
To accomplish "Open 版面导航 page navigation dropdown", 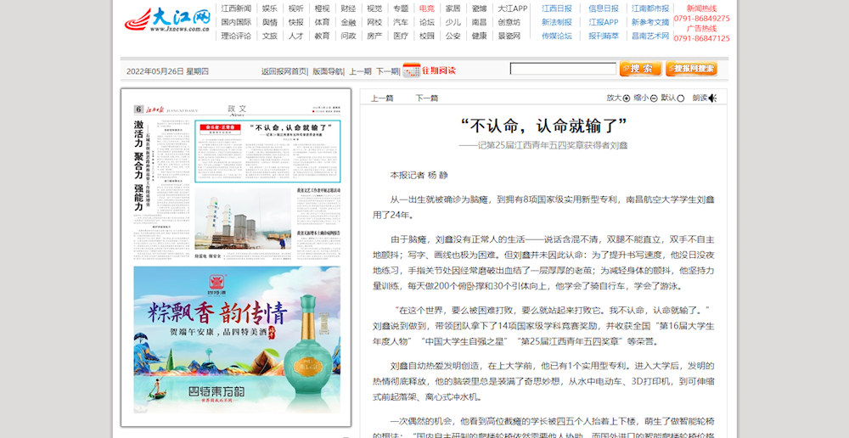I will pos(328,71).
